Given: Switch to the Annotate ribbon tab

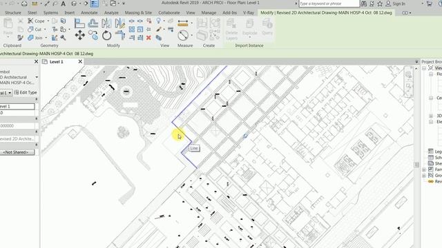Looking at the screenshot, I should coord(89,12).
